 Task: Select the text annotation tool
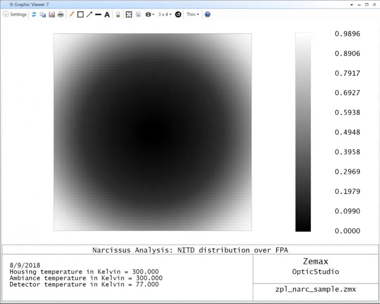(x=107, y=14)
